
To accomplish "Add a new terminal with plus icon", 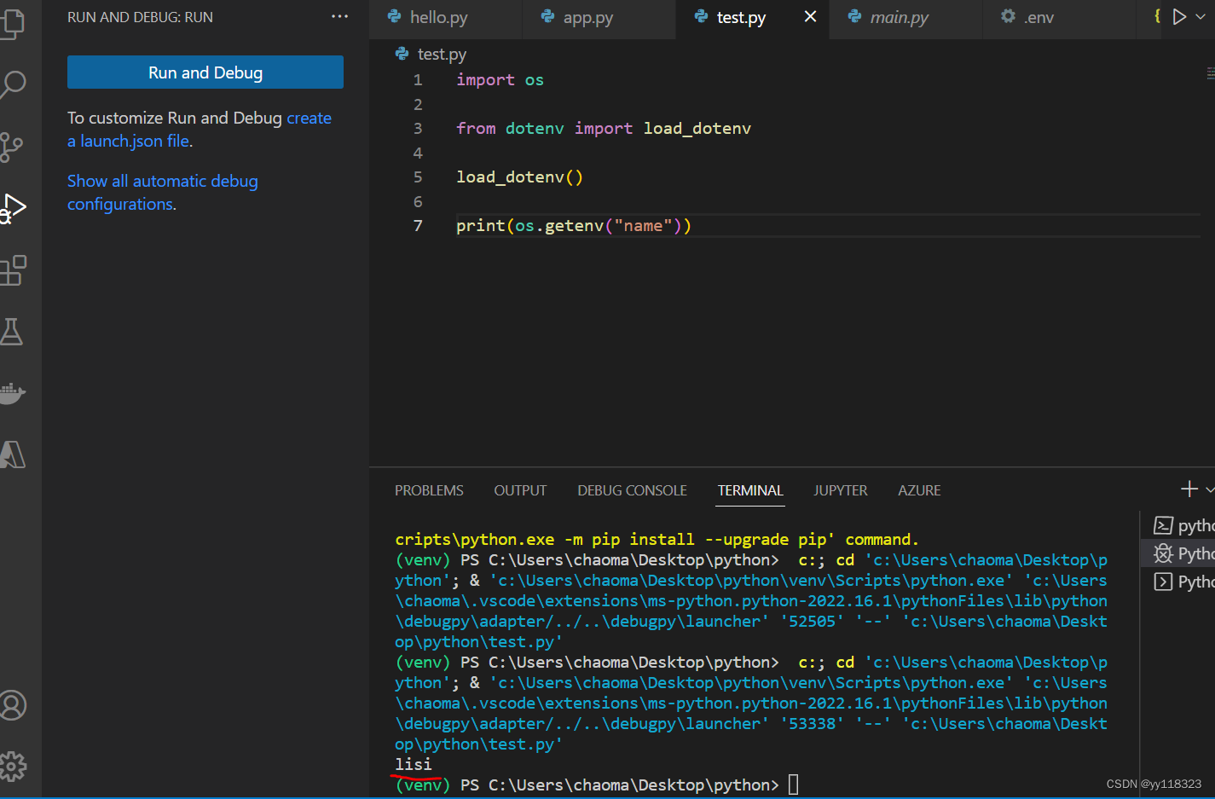I will click(1189, 489).
